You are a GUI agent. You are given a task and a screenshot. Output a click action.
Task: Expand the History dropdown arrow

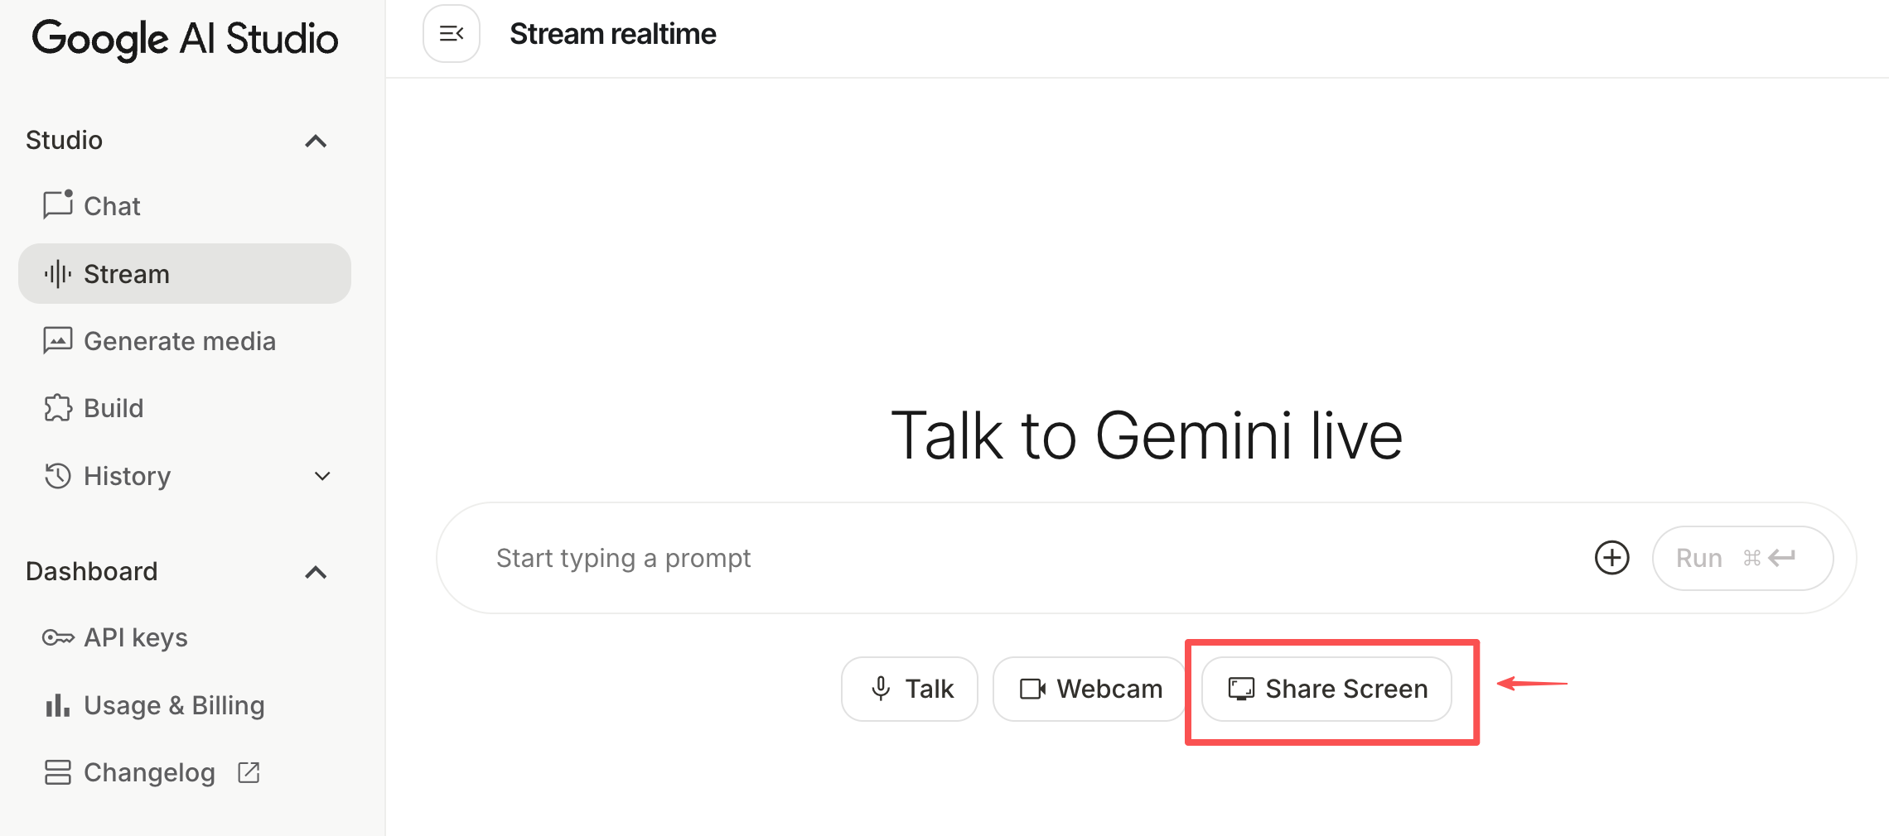322,476
